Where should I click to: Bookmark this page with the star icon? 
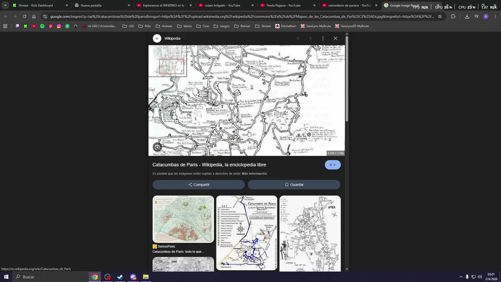[440, 16]
